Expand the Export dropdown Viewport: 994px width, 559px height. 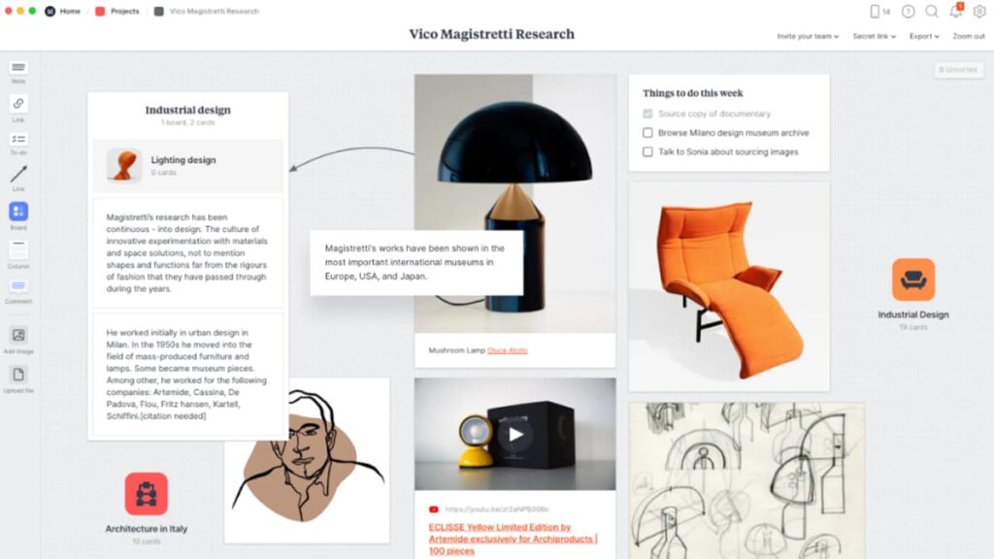[x=924, y=36]
